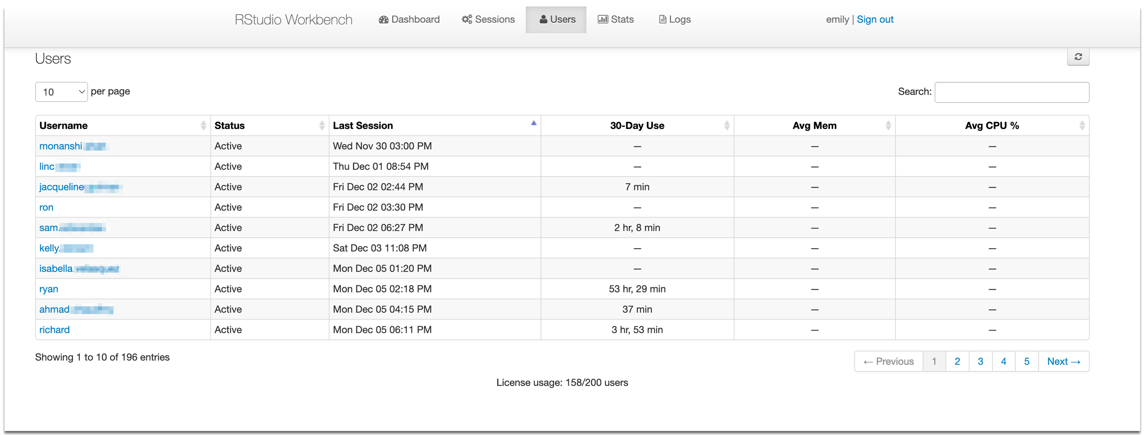The width and height of the screenshot is (1145, 435).
Task: Click the Next page button
Action: point(1063,361)
